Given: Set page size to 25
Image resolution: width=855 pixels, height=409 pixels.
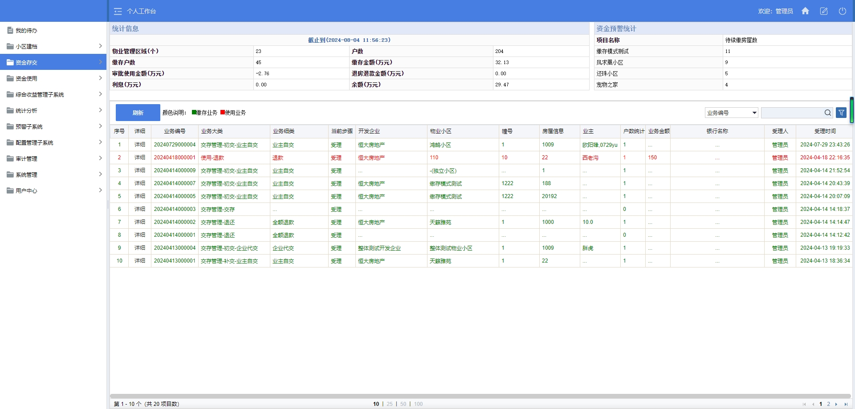Looking at the screenshot, I should click(x=390, y=404).
